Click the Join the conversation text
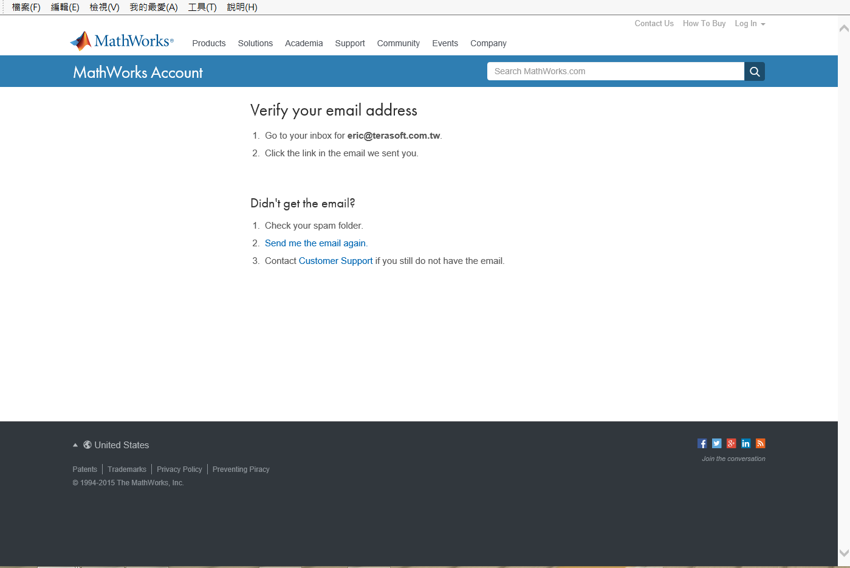Image resolution: width=850 pixels, height=568 pixels. coord(733,459)
